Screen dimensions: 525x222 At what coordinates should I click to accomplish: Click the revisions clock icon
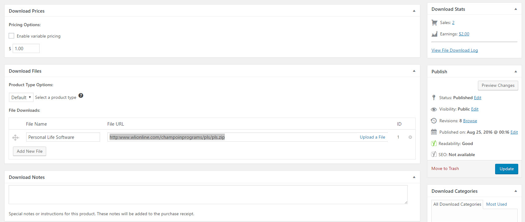pyautogui.click(x=434, y=121)
